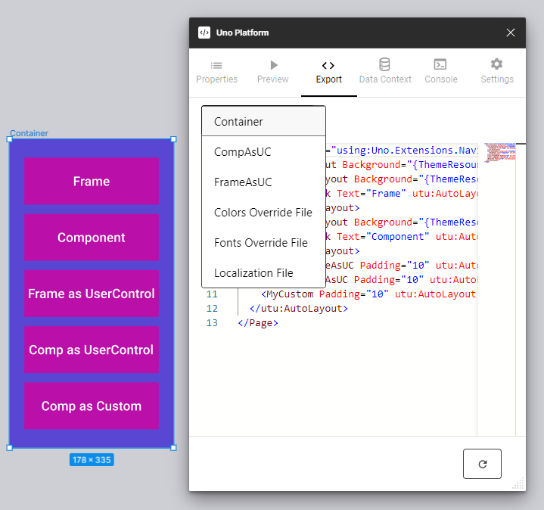Switch to the Preview tab

(x=272, y=72)
